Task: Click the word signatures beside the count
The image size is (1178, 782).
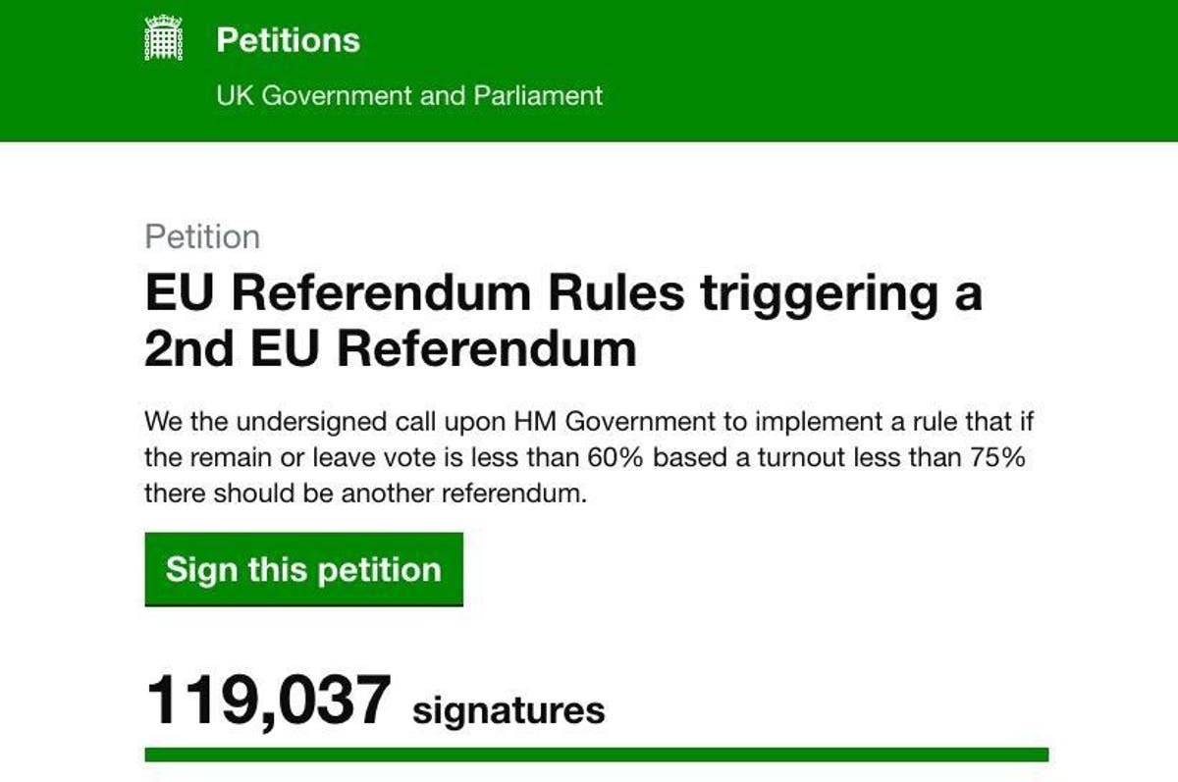Action: click(509, 709)
